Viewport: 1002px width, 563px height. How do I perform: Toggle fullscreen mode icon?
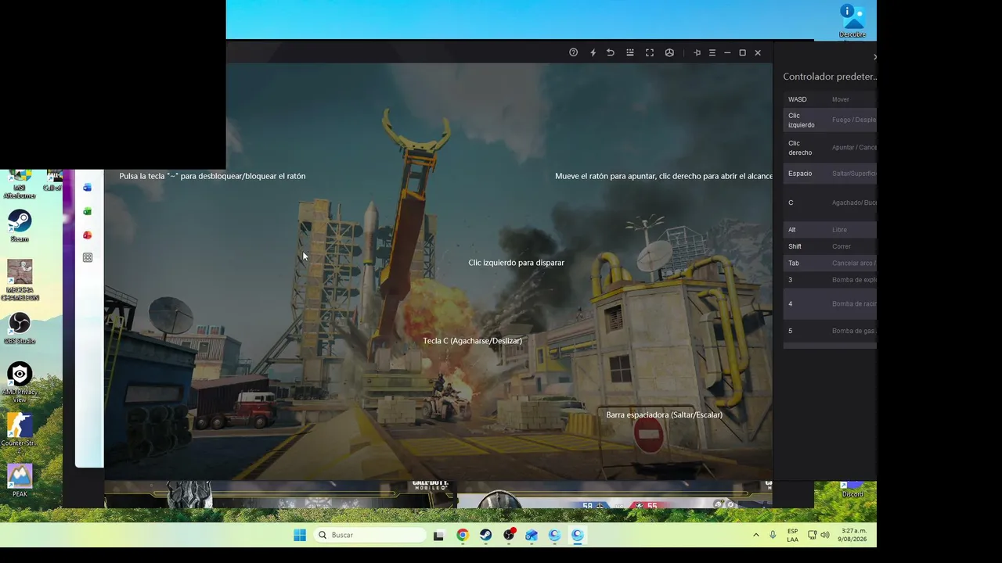click(x=650, y=52)
